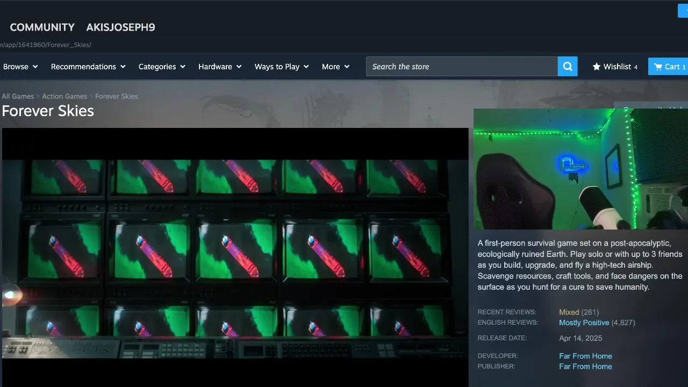Viewport: 688px width, 387px height.
Task: Click the Forever Skies breadcrumb link
Action: point(117,96)
